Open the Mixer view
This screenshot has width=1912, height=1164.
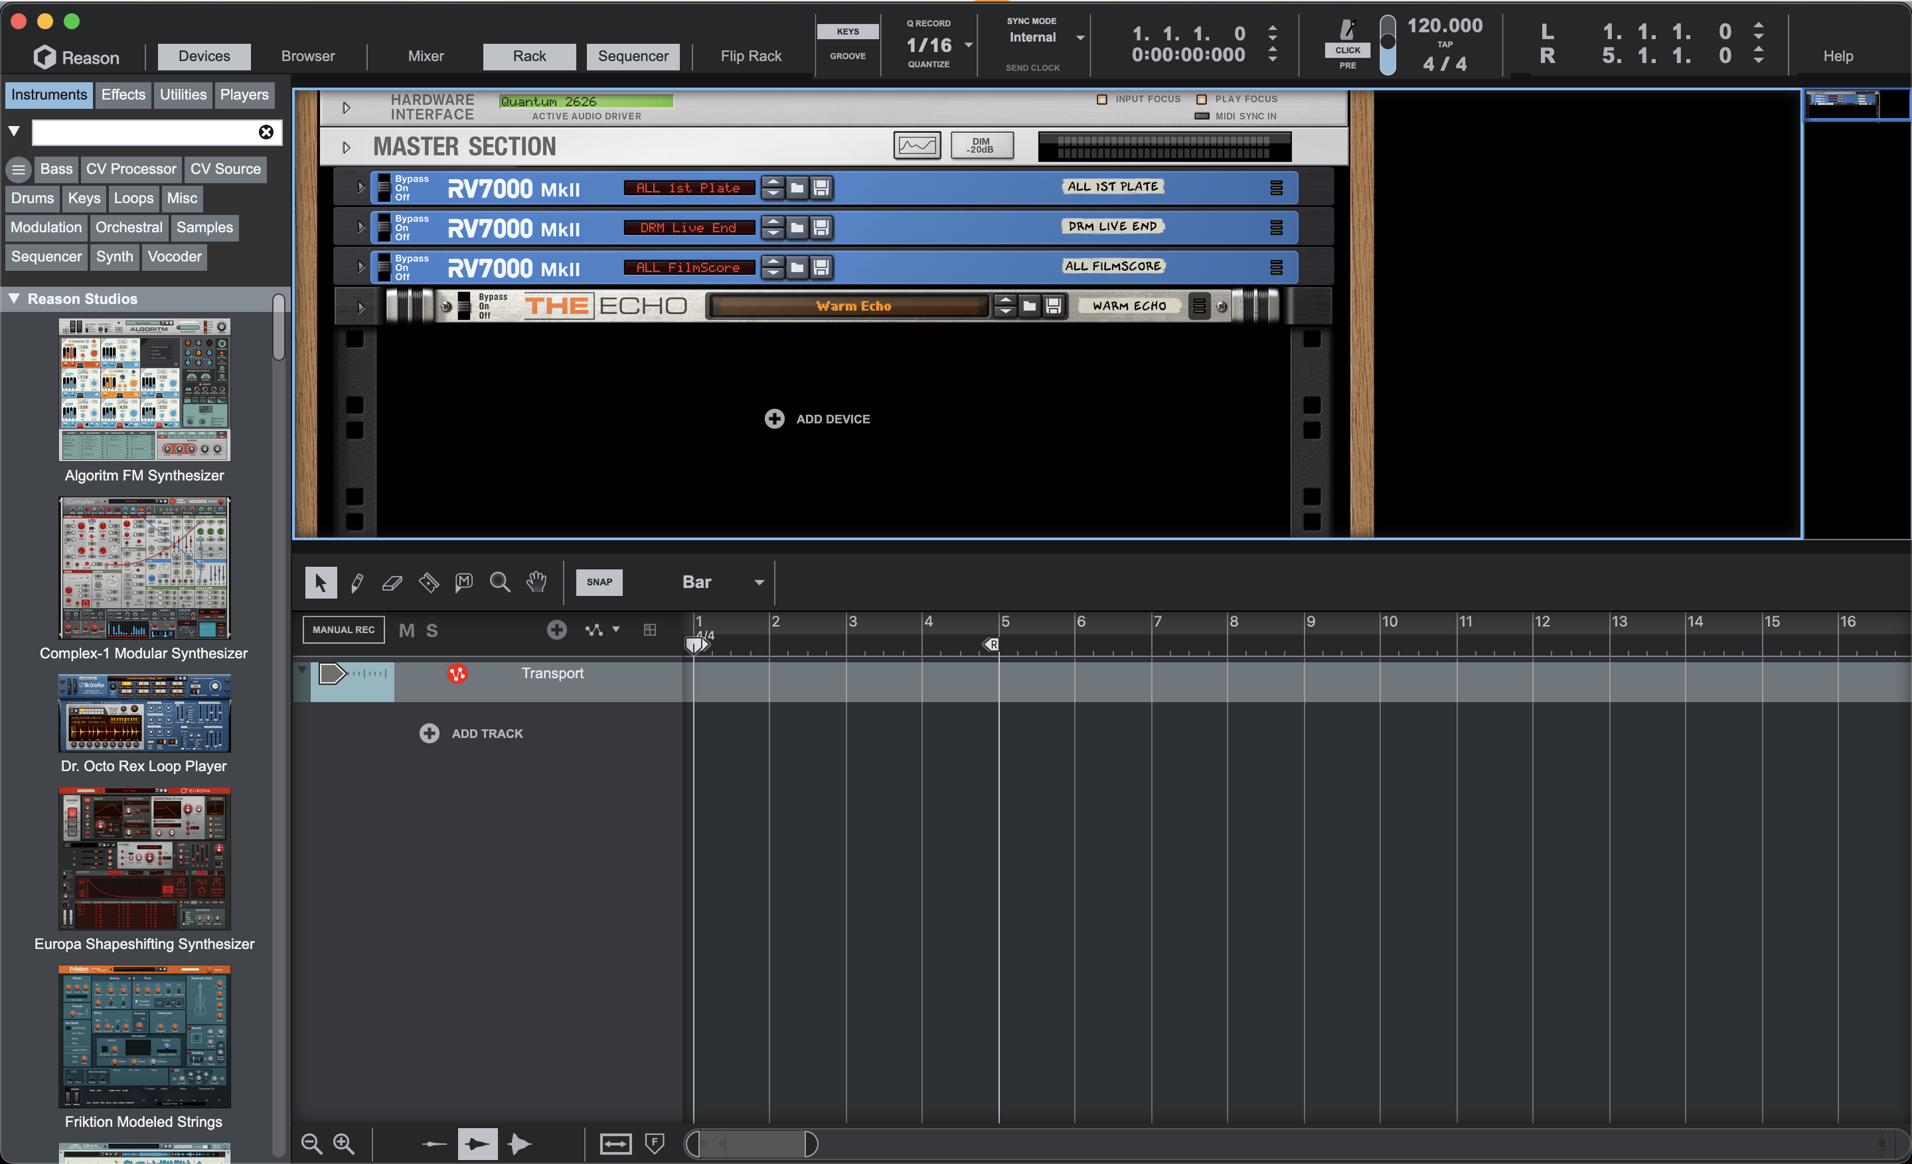click(x=426, y=56)
